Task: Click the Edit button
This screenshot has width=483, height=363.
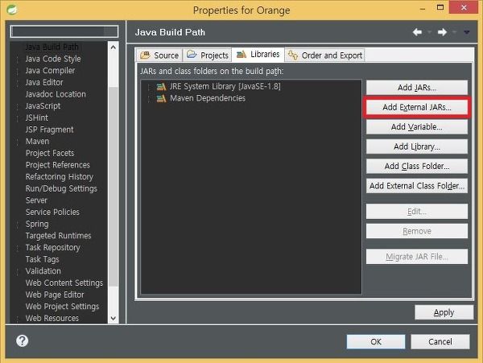Action: pos(417,212)
